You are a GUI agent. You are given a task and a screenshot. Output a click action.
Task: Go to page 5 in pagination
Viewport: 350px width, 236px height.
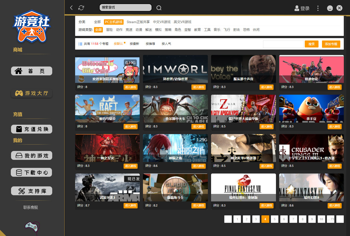[x=275, y=219]
